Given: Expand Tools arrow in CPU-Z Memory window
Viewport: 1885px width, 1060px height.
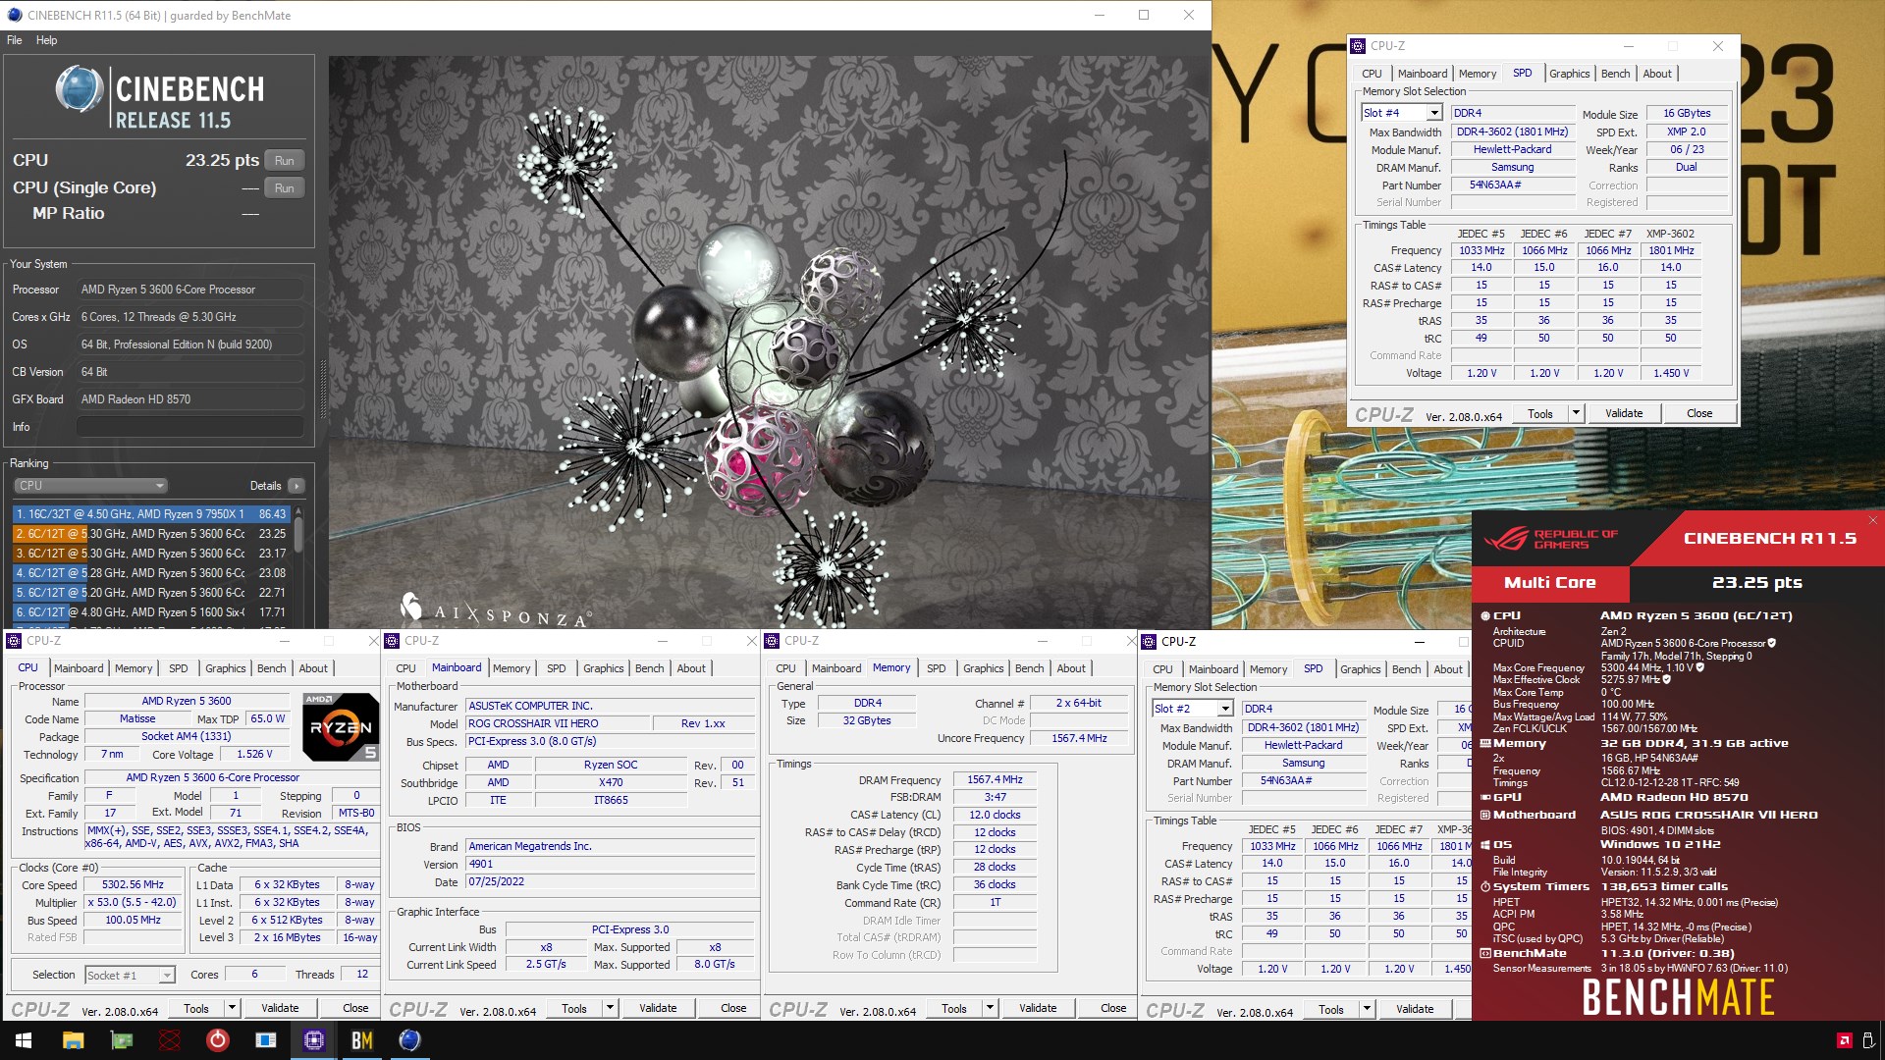Looking at the screenshot, I should 990,1008.
